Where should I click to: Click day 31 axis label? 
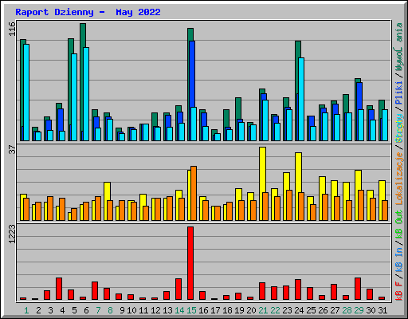[x=382, y=310]
